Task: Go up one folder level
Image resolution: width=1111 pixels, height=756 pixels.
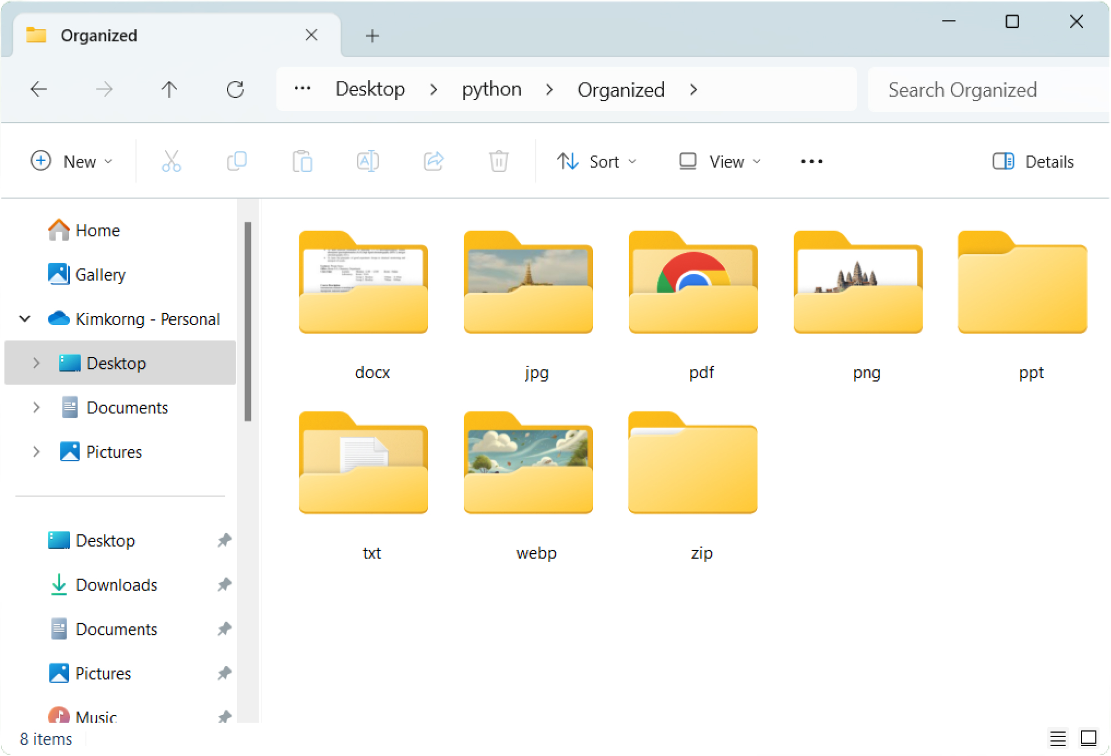Action: [169, 89]
